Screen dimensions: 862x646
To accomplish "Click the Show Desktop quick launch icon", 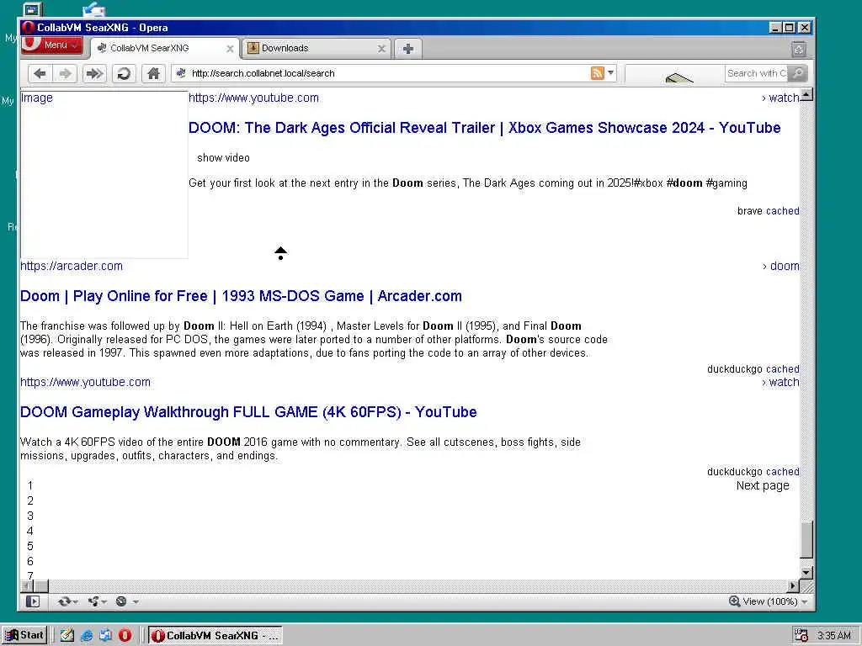I will pos(67,636).
